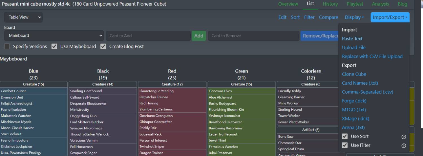The image size is (423, 156).
Task: Switch to the Overview tab
Action: pos(288,4)
